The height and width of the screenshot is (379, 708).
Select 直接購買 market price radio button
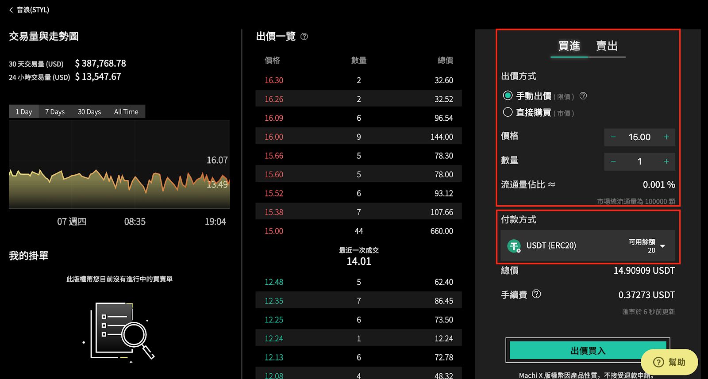click(508, 112)
